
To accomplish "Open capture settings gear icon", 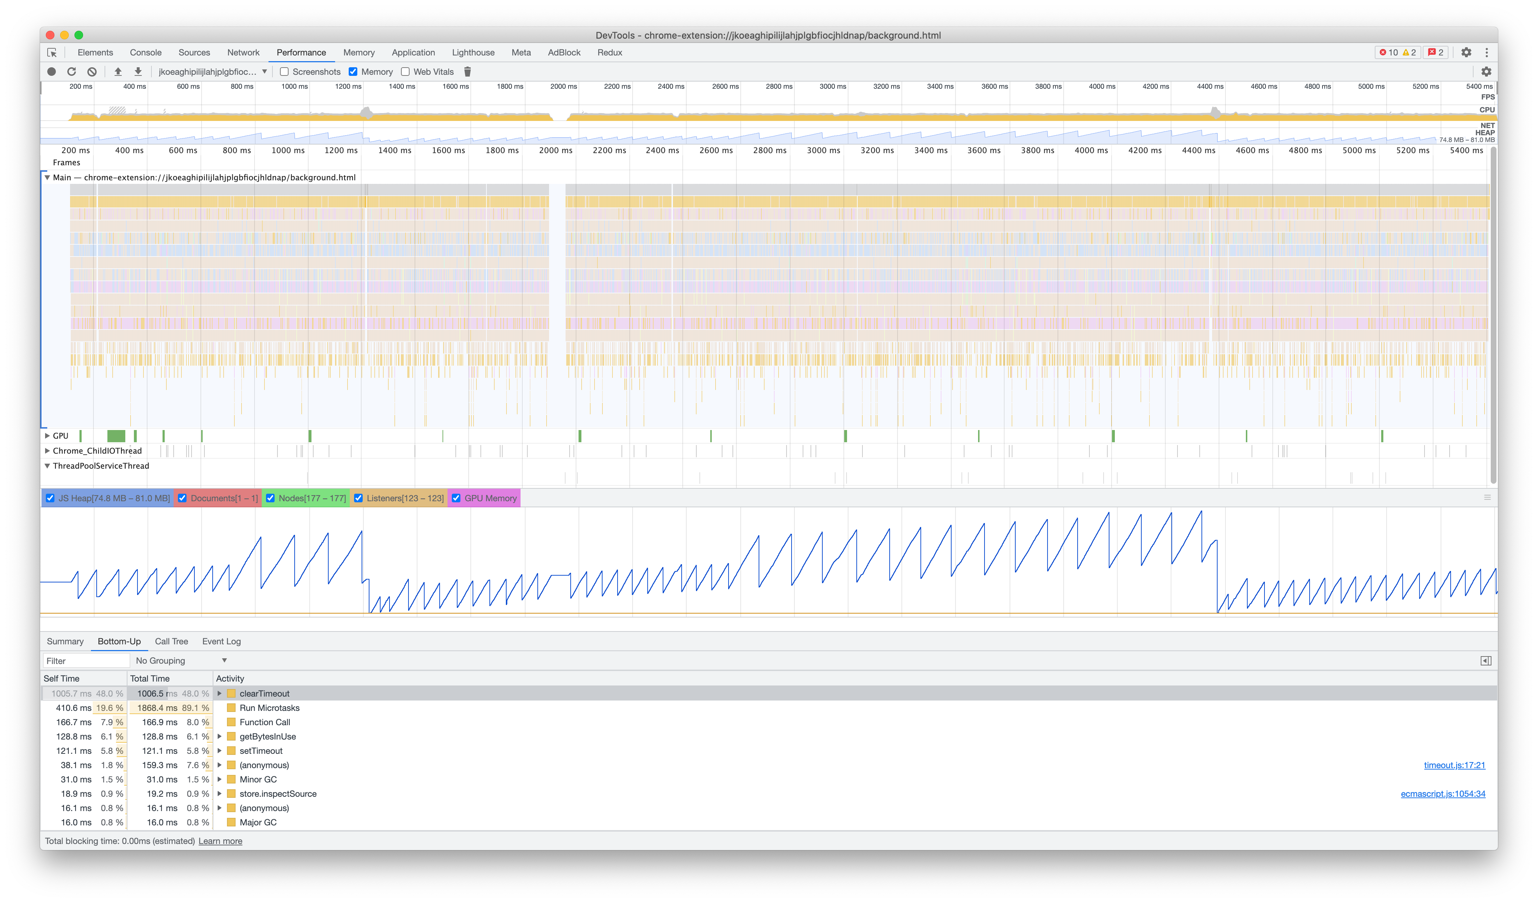I will click(x=1486, y=71).
